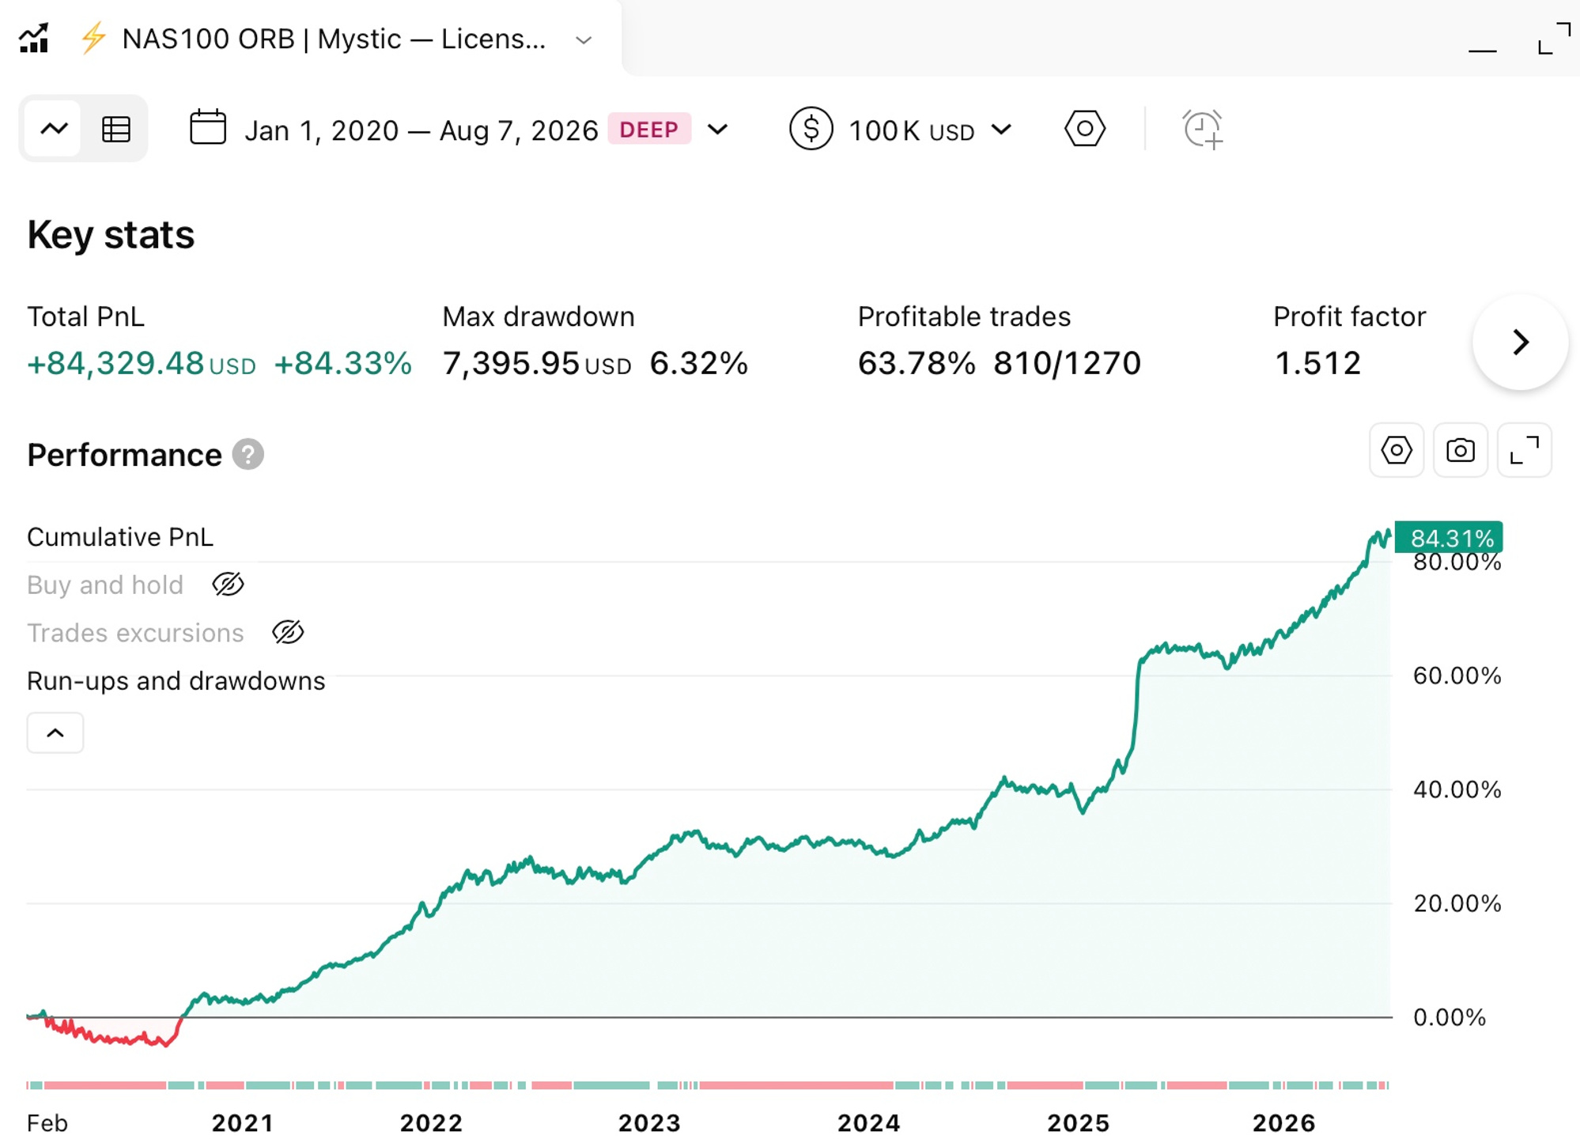1580x1139 pixels.
Task: Click the DEEP backtesting badge
Action: (x=649, y=129)
